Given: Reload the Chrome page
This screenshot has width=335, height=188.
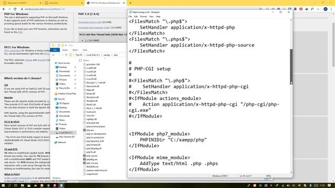Looking at the screenshot, I should (x=15, y=9).
